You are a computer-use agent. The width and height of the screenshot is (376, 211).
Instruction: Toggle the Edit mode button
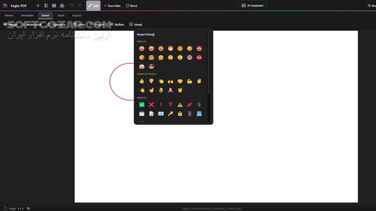93,5
